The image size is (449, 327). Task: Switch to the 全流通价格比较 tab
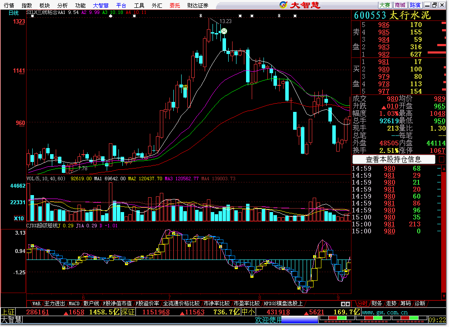coord(182,303)
